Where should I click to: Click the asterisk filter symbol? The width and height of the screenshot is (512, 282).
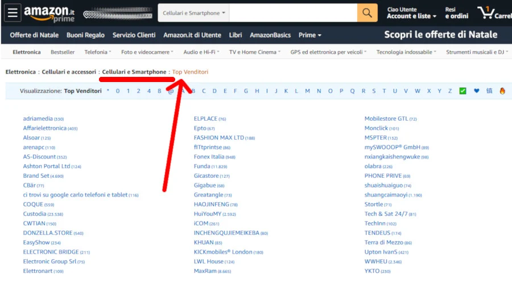click(x=108, y=91)
